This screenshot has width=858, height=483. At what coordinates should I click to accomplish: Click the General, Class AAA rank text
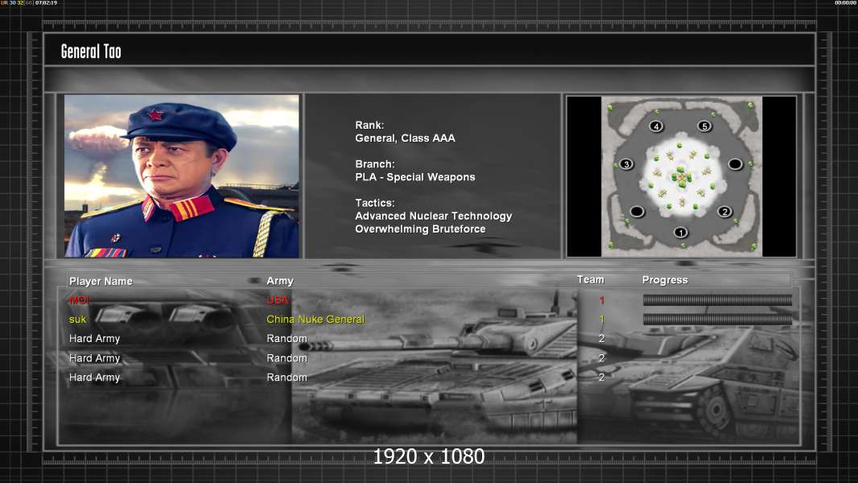tap(405, 138)
